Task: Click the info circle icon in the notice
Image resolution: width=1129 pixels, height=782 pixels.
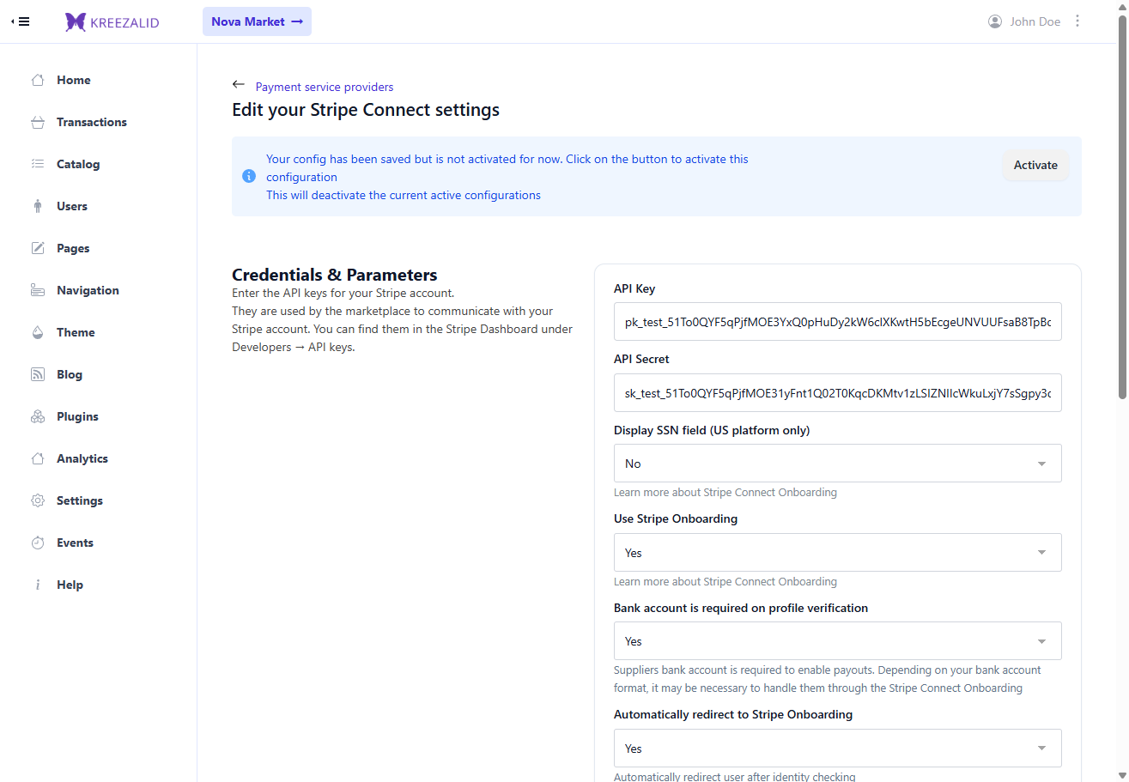Action: click(x=249, y=176)
